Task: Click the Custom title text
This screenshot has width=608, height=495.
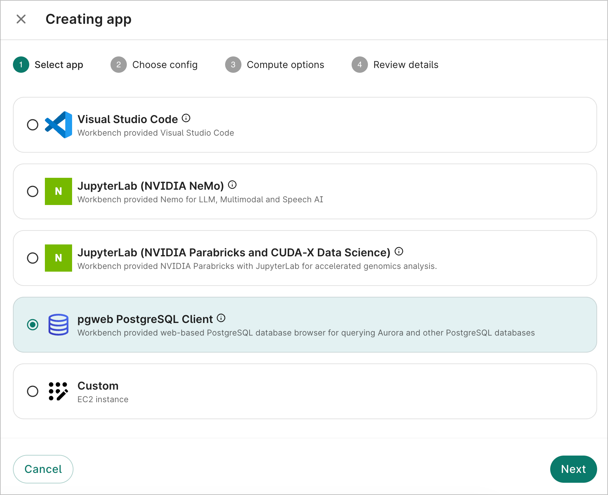Action: pos(98,386)
